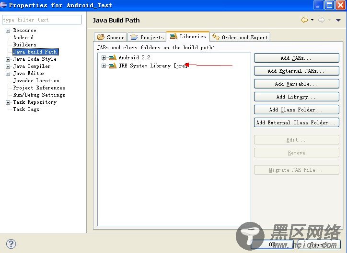Select Java Code Style entry
The width and height of the screenshot is (347, 253).
[x=35, y=59]
